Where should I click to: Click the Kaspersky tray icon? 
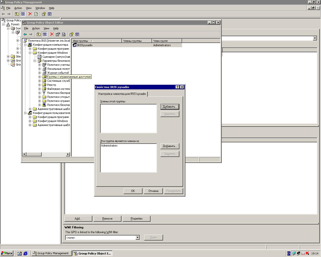[x=307, y=253]
